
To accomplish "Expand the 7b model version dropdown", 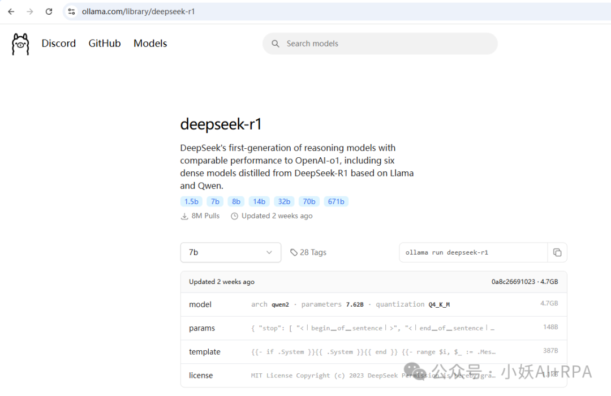I will [x=231, y=252].
